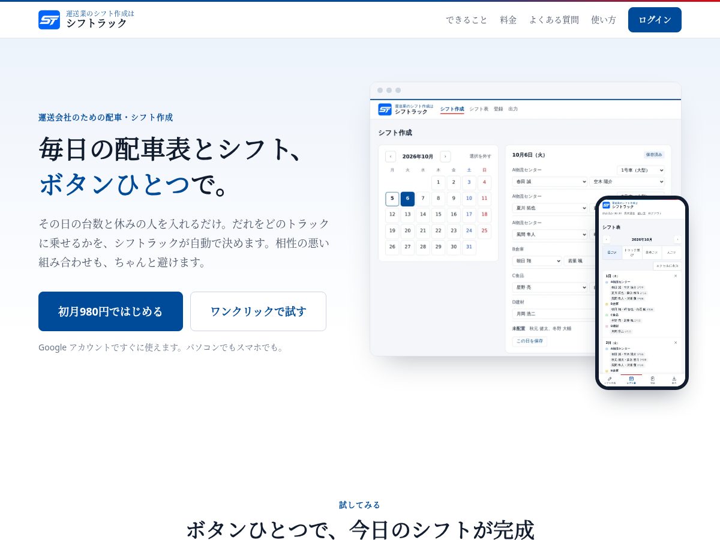Pick October 31 in preview calendar
The height and width of the screenshot is (540, 720).
(x=469, y=247)
